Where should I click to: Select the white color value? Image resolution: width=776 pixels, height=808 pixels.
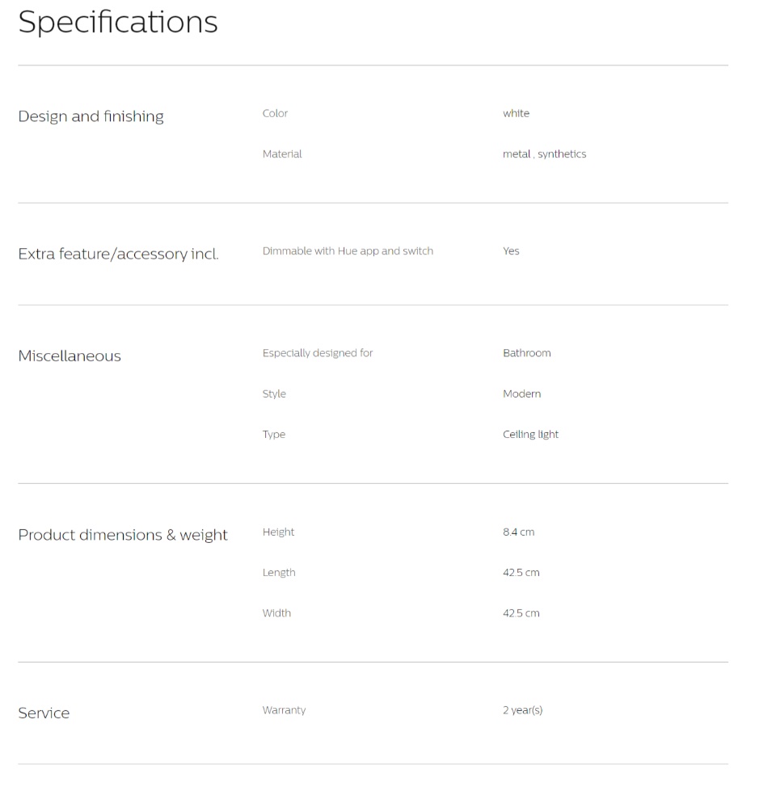point(517,113)
